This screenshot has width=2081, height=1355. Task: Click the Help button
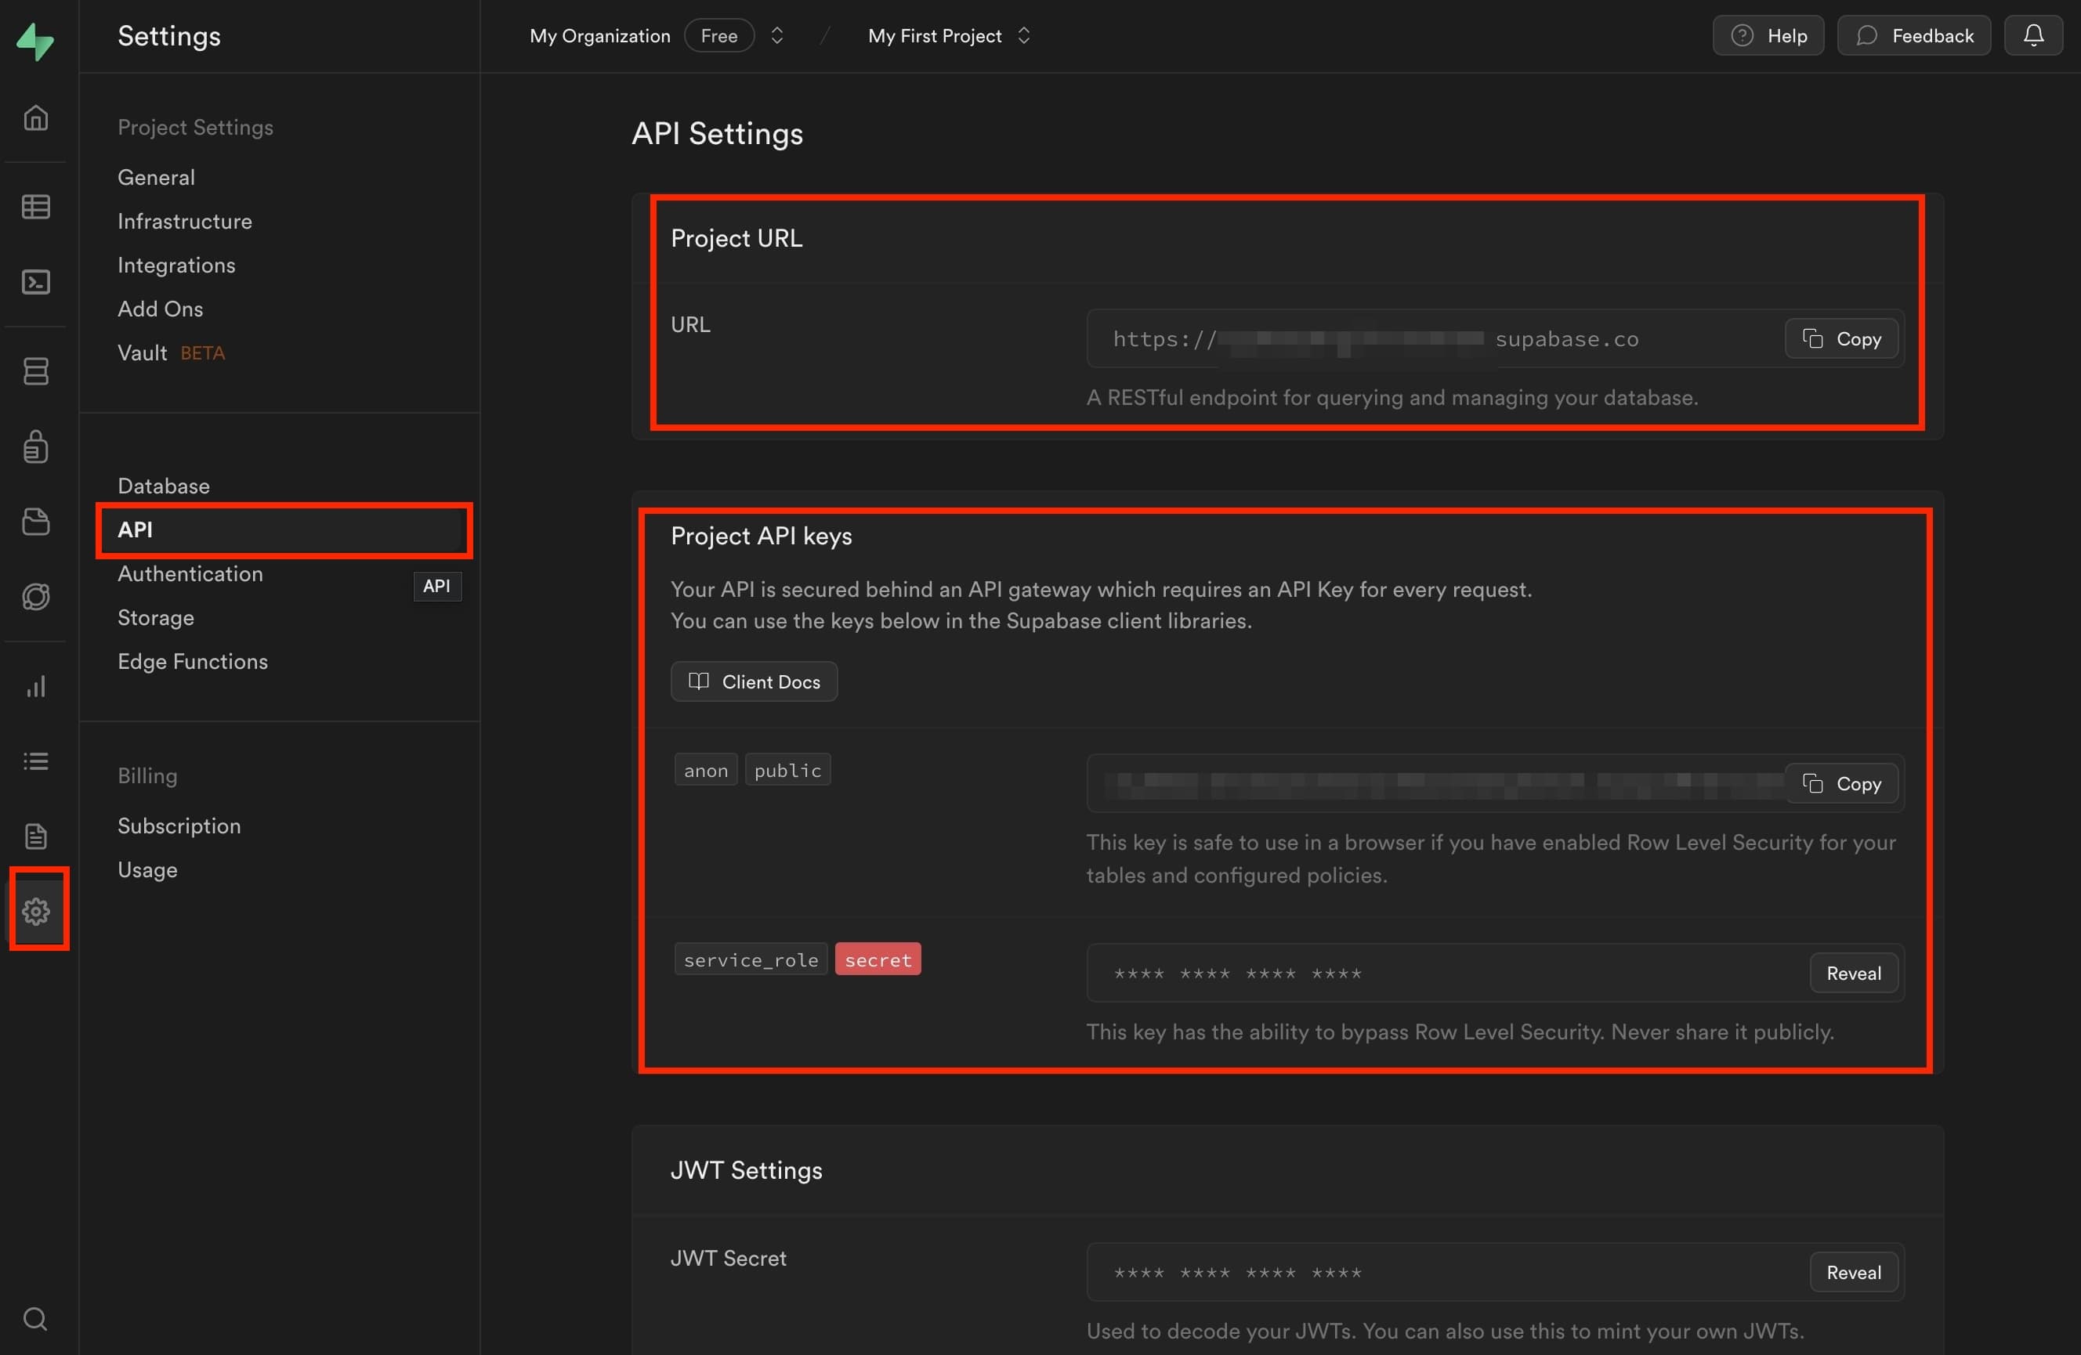click(1768, 36)
